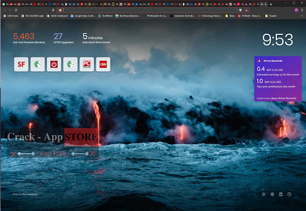Open the Brave Shields lion icon
Screen dimensions: 306x211
click(x=240, y=10)
